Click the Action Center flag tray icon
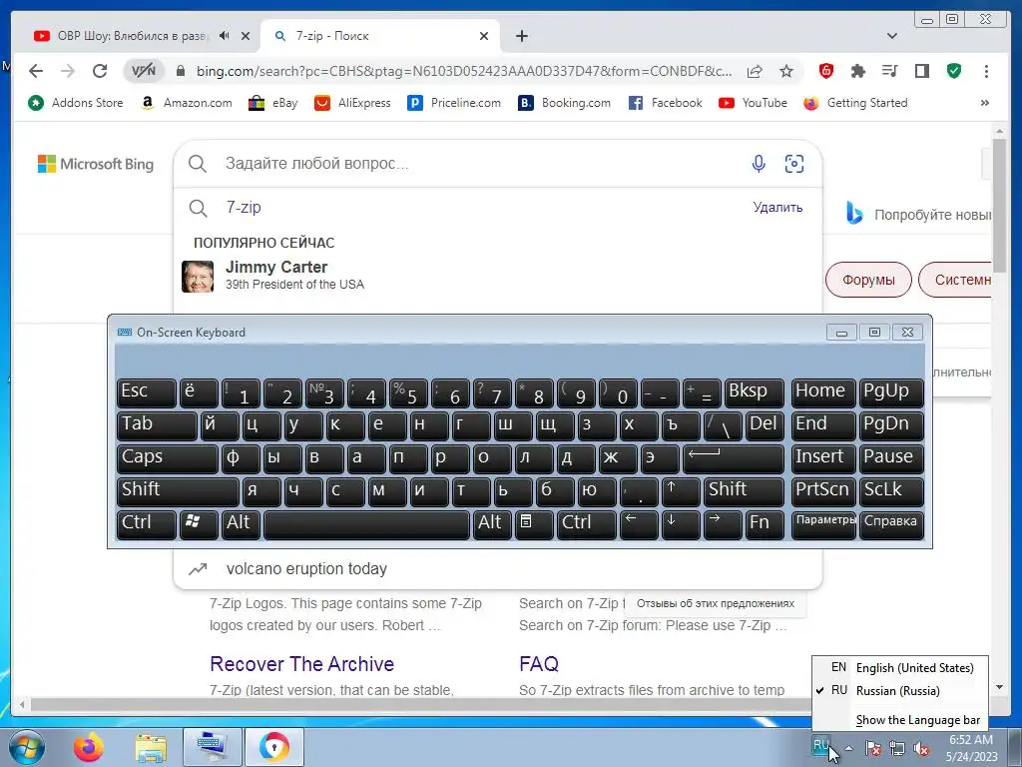Screen dimensions: 1022x767 [x=872, y=749]
